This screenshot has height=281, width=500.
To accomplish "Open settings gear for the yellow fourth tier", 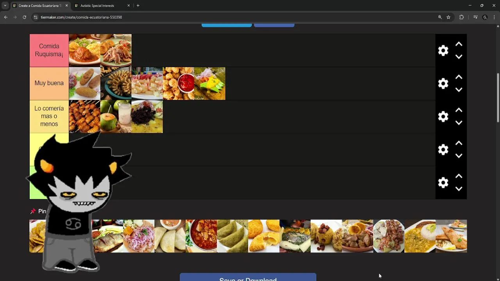I will (443, 150).
